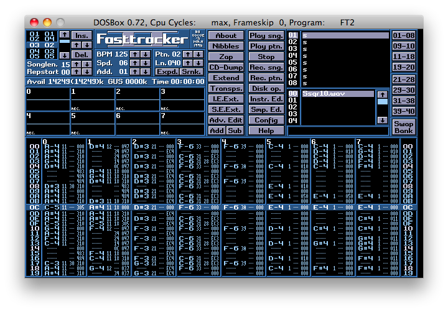Increase the pattern at the current song position
448x312 pixels.
(x=77, y=45)
